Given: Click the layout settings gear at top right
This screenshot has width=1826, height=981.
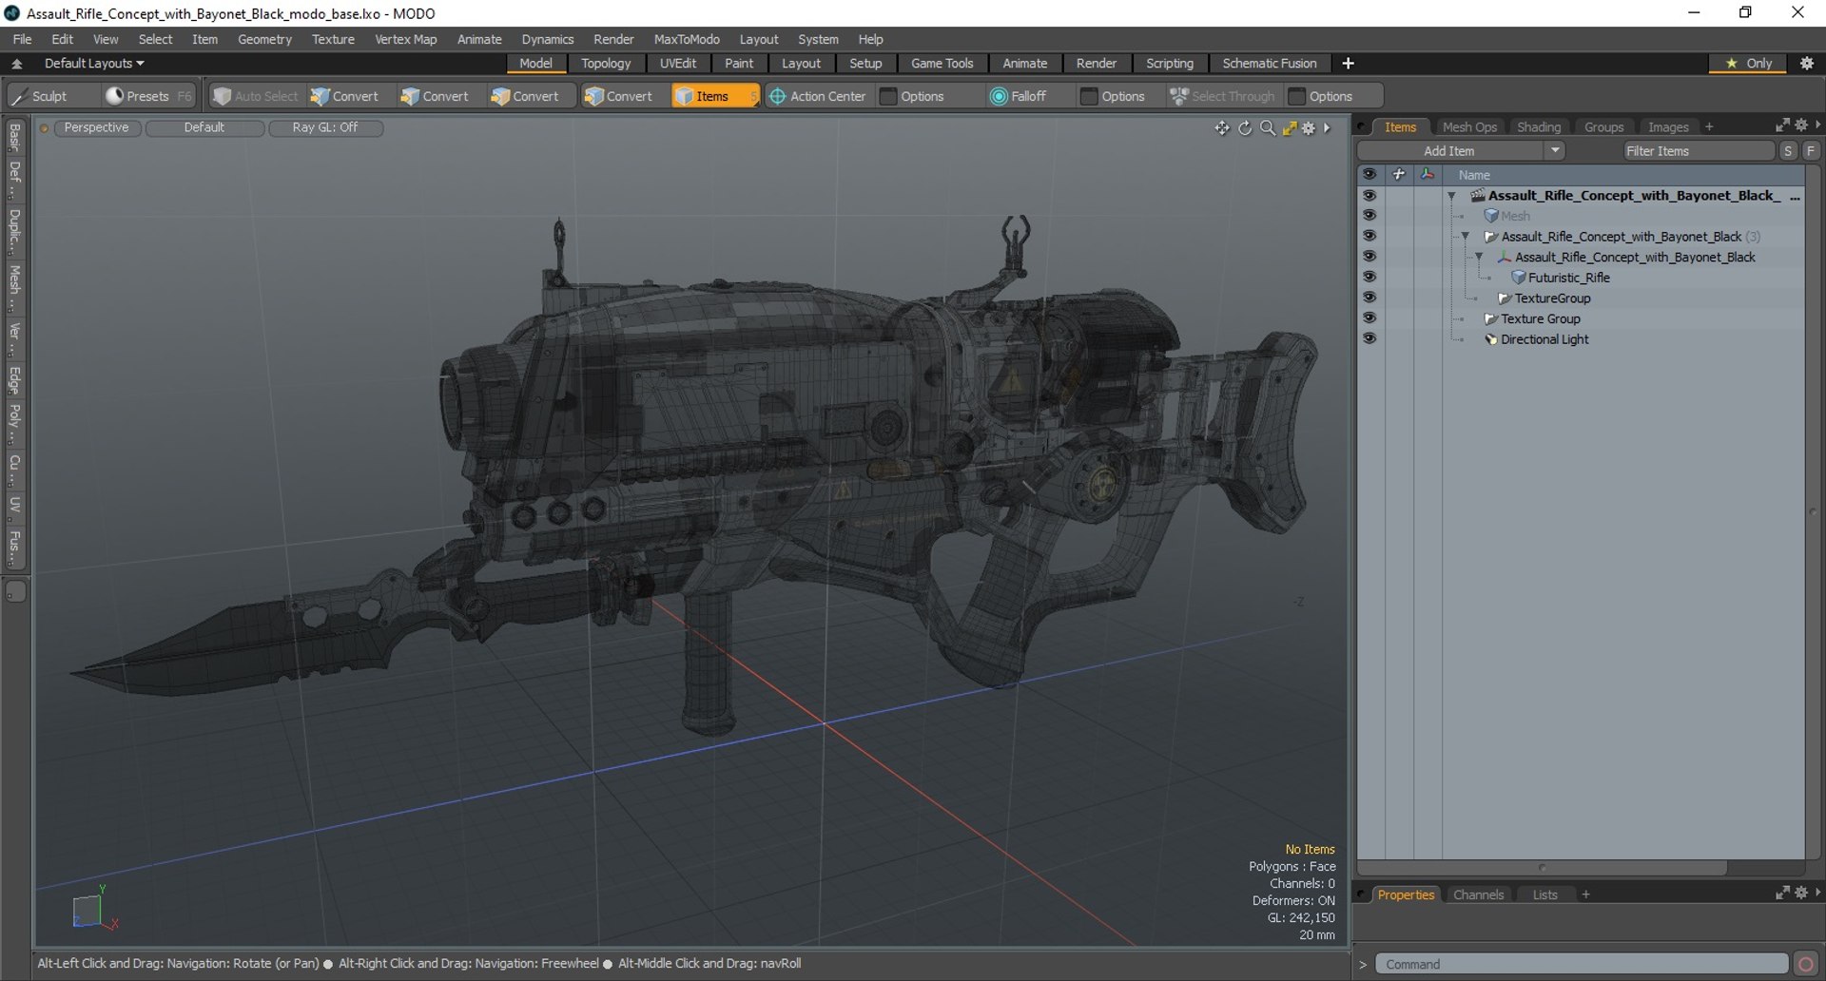Looking at the screenshot, I should pyautogui.click(x=1807, y=64).
